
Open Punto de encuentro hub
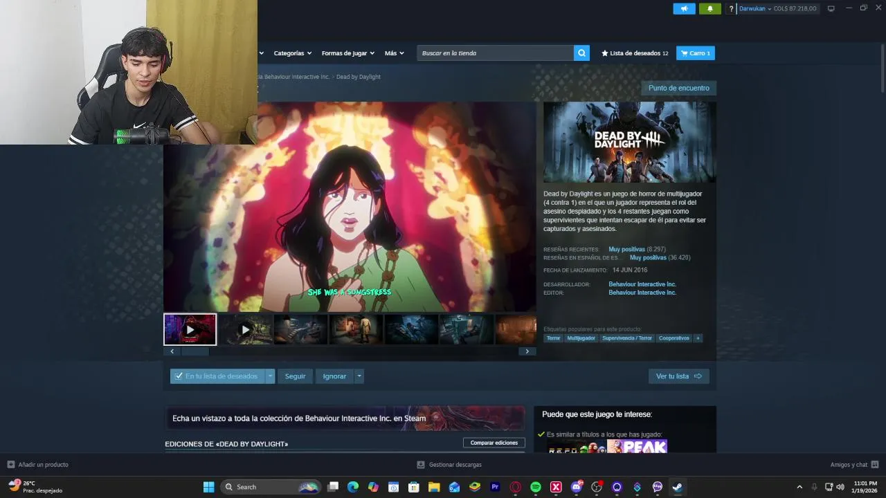coord(678,88)
